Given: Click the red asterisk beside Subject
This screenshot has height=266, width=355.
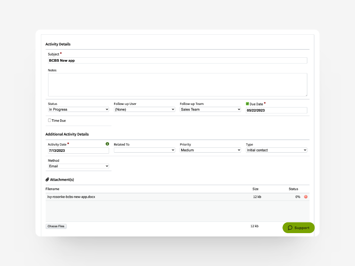Looking at the screenshot, I should tap(61, 53).
